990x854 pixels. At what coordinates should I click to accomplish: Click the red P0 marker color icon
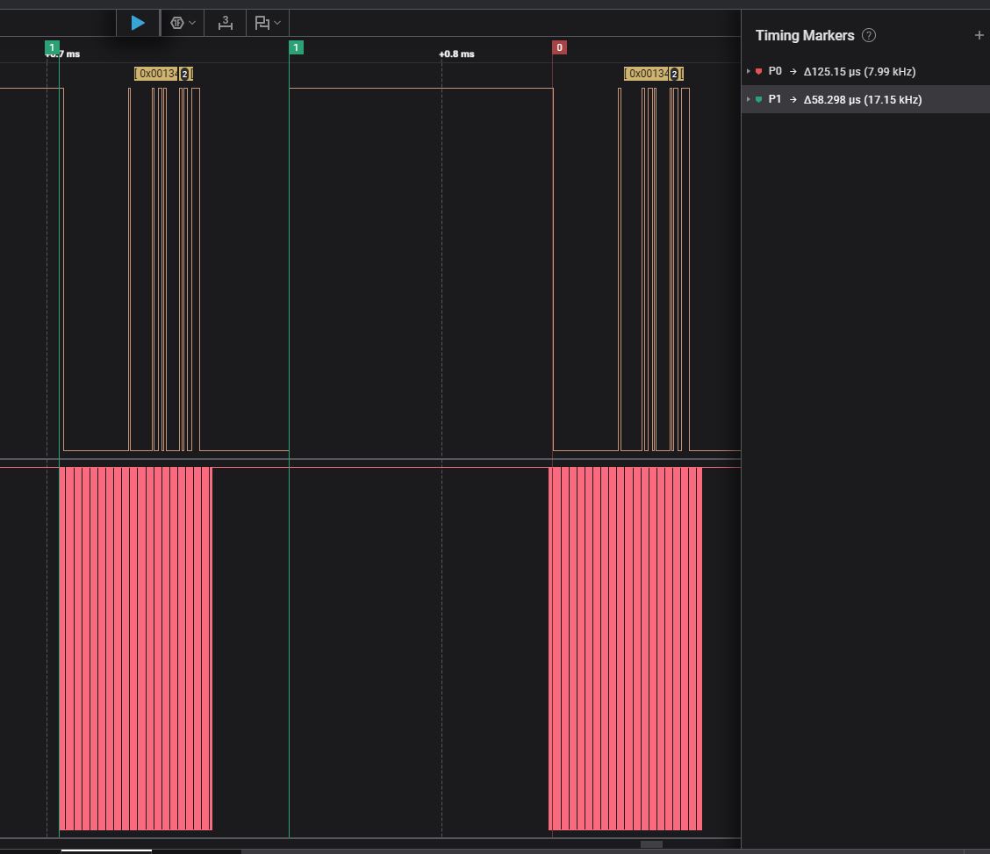point(759,72)
